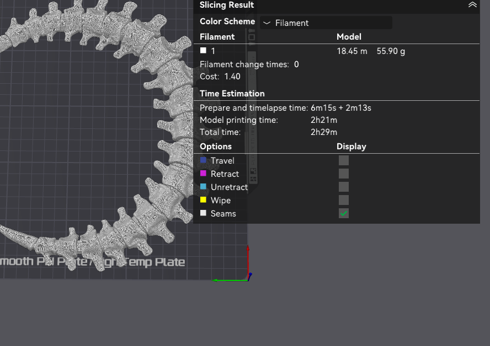Collapse the Slicing Result panel
This screenshot has width=490, height=346.
tap(472, 5)
